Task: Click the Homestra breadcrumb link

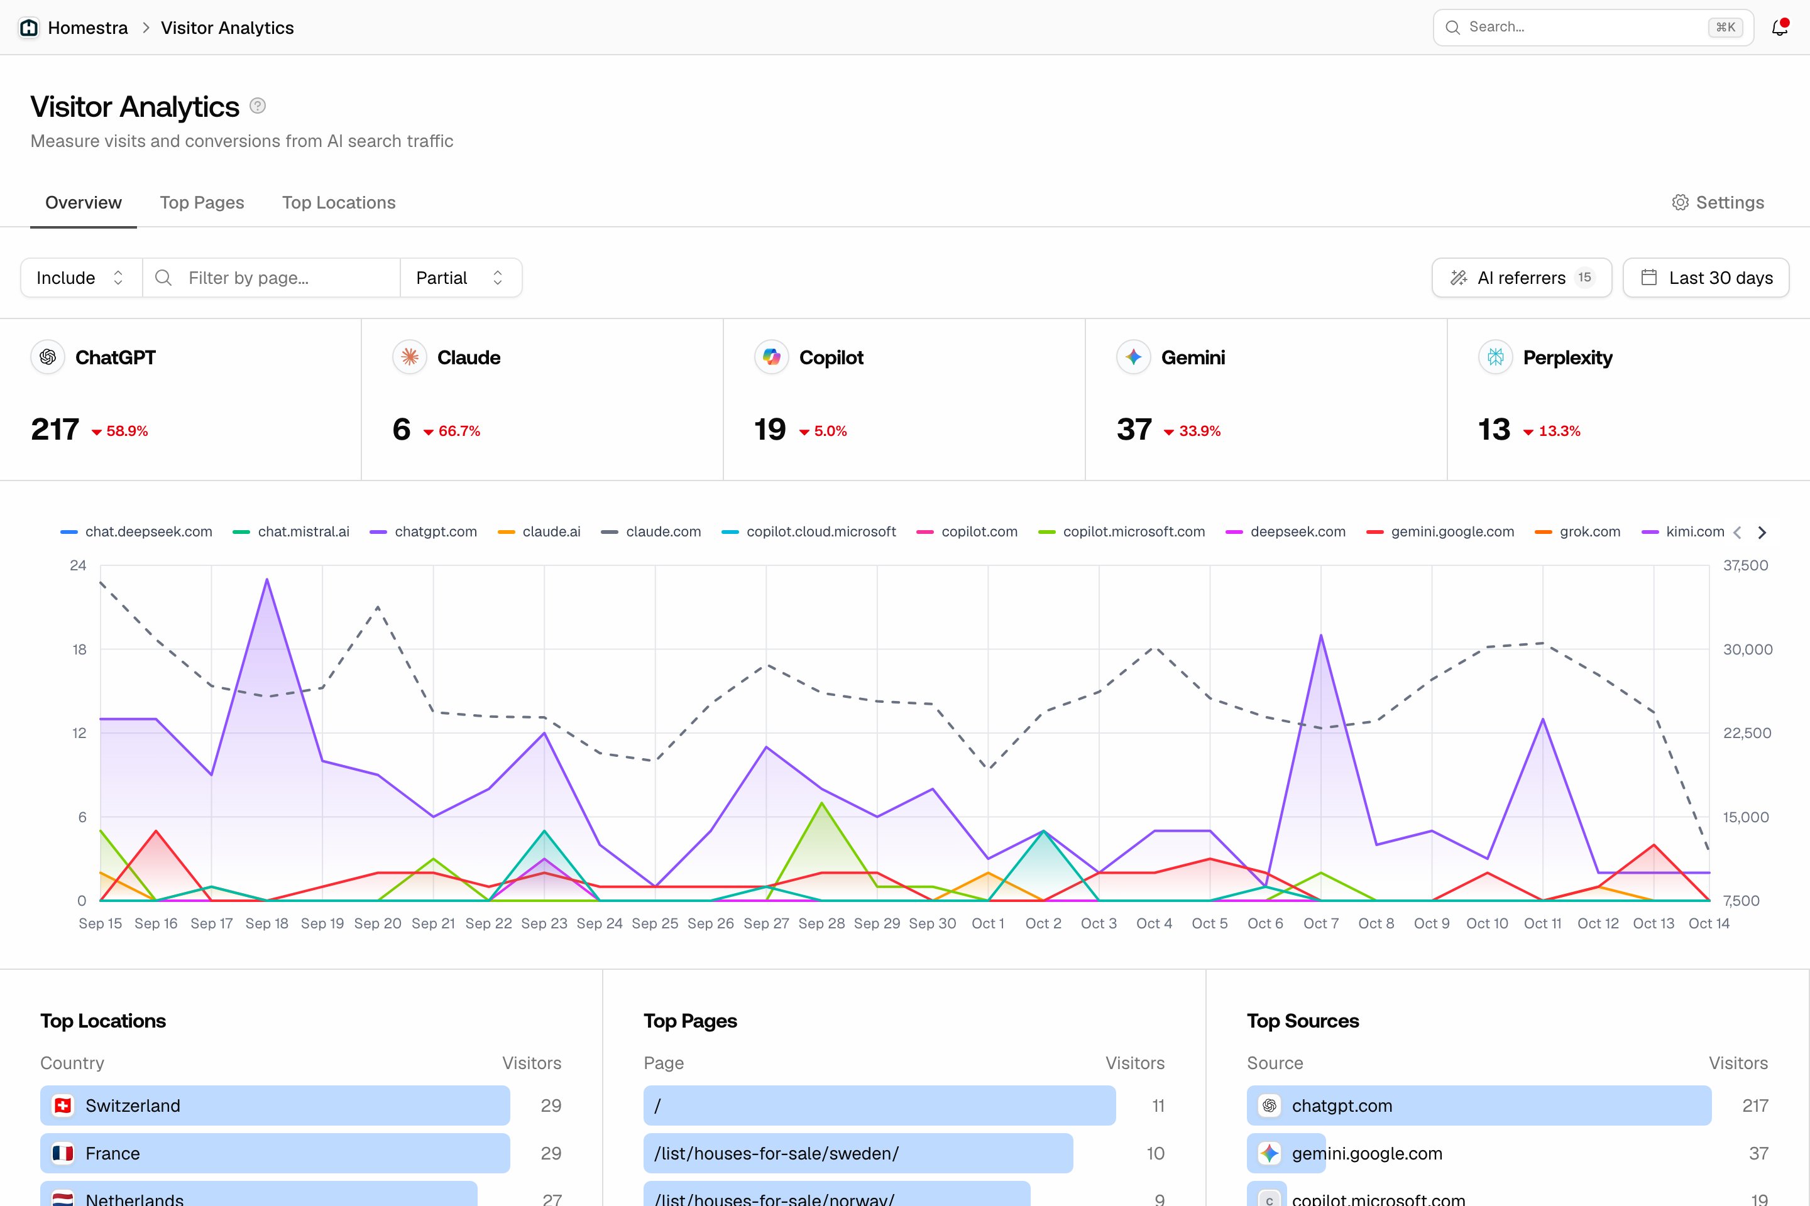Action: [88, 28]
